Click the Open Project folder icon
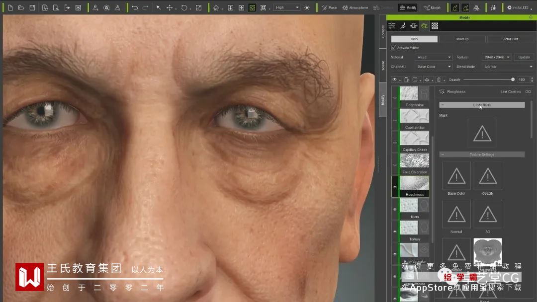 21,7
